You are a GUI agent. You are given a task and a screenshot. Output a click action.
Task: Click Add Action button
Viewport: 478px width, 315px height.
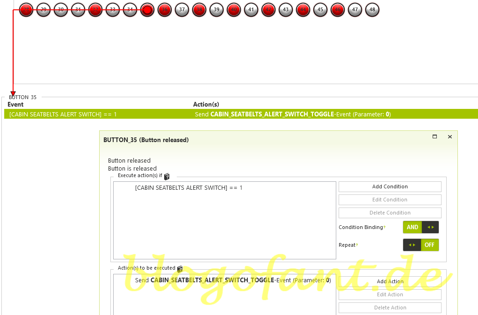pos(390,281)
